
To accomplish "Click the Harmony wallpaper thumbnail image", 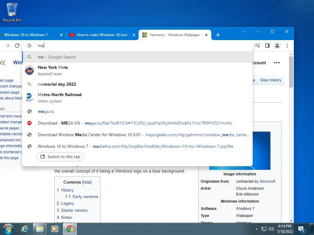I will [261, 151].
